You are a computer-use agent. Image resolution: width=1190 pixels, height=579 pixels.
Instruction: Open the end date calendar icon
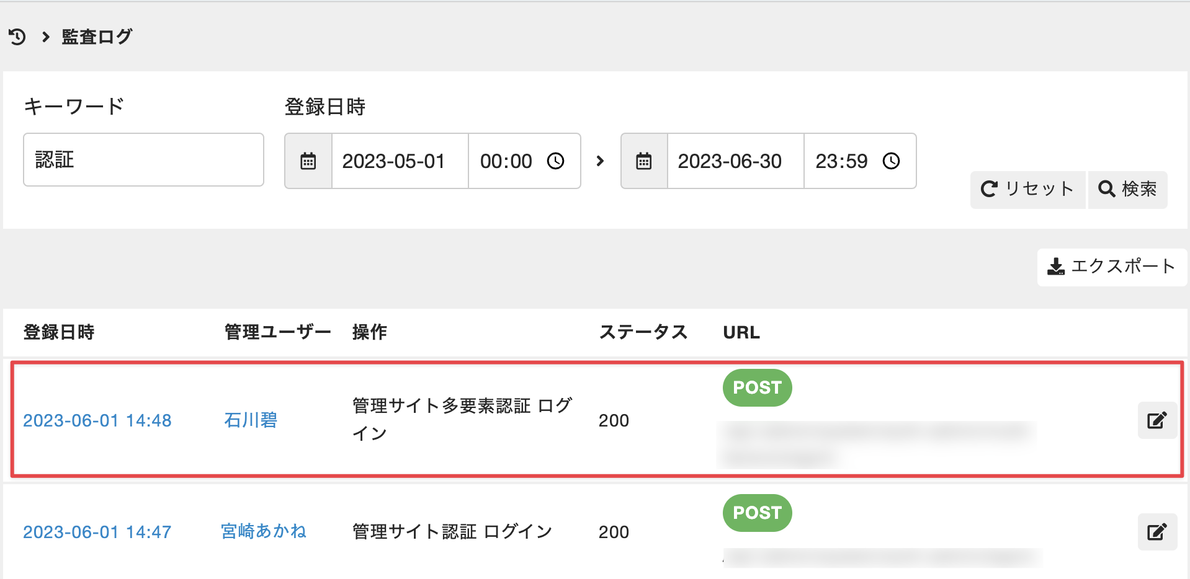pyautogui.click(x=644, y=161)
